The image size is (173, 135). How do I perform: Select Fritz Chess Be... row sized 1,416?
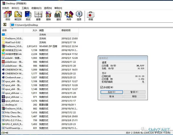point(40,113)
